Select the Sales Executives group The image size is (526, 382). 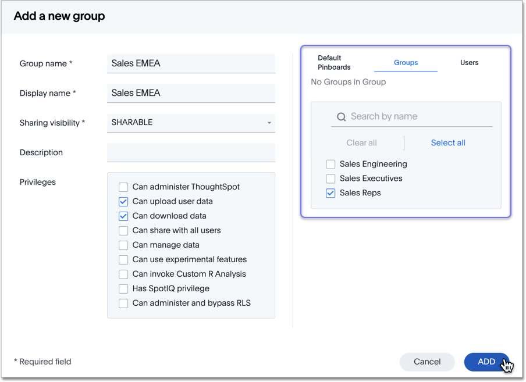(x=330, y=178)
